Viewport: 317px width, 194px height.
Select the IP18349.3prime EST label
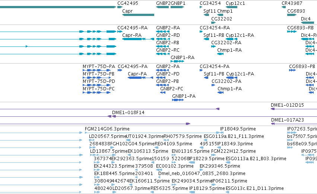(235, 144)
